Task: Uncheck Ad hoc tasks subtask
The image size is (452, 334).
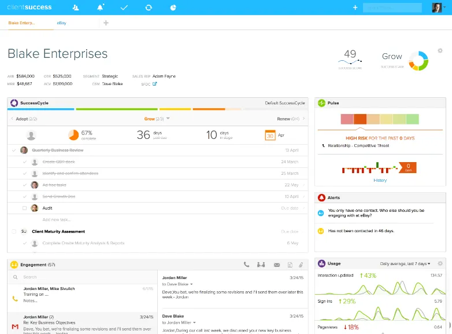Action: coord(24,185)
